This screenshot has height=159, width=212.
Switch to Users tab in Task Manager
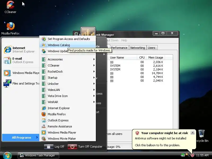151,48
